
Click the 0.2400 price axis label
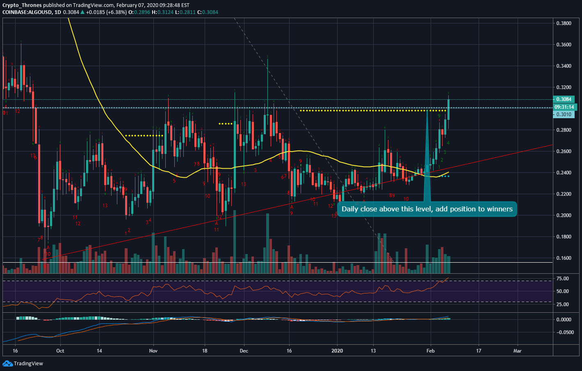564,173
